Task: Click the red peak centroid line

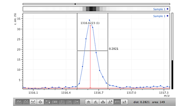Action: [x=90, y=56]
